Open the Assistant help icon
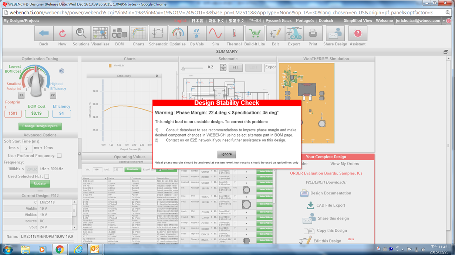Image resolution: width=455 pixels, height=255 pixels. 358,34
